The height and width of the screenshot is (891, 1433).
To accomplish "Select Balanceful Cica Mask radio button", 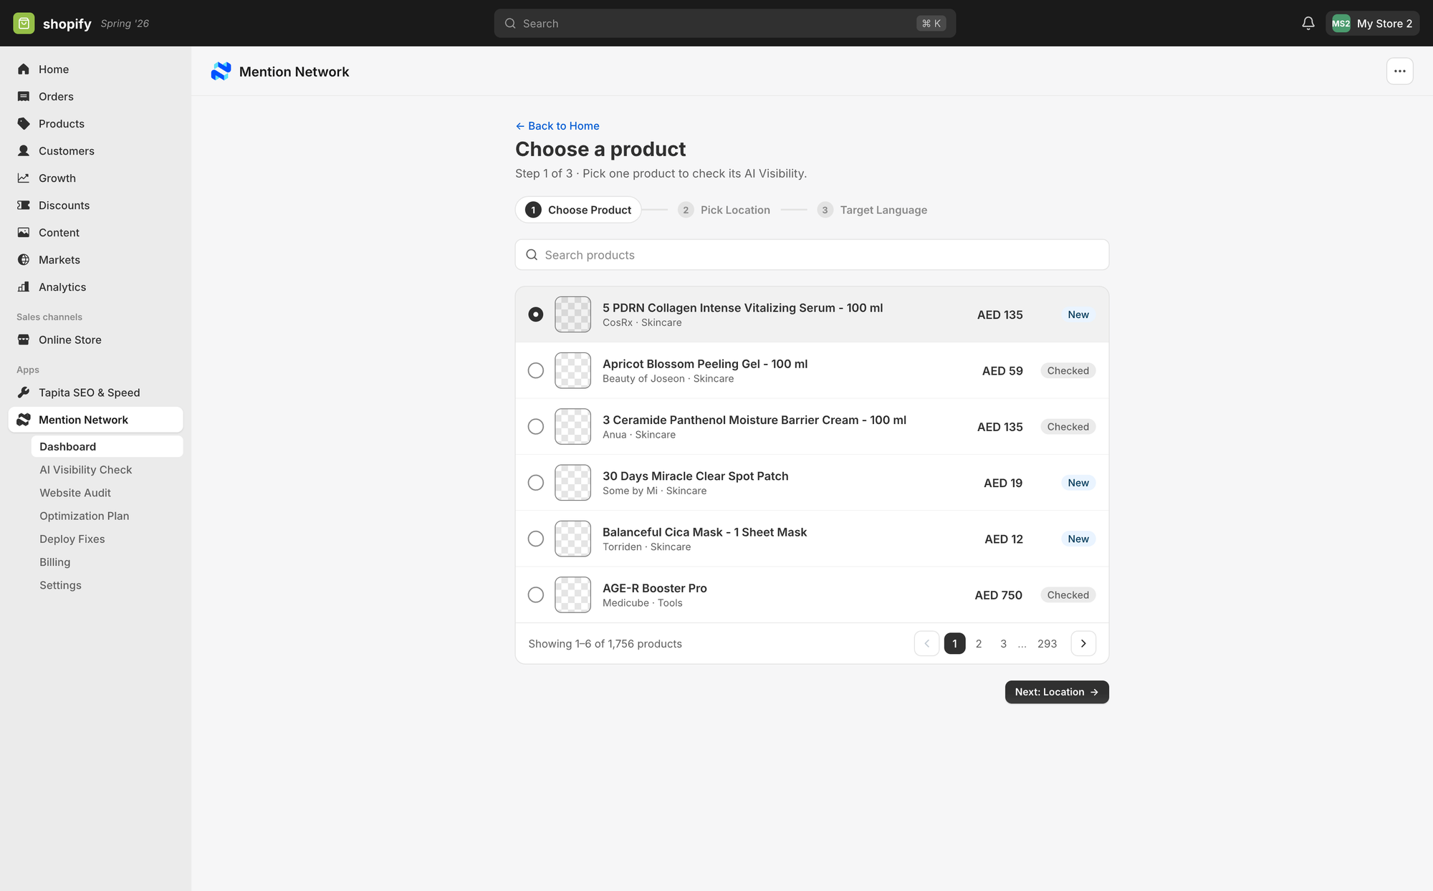I will click(536, 539).
